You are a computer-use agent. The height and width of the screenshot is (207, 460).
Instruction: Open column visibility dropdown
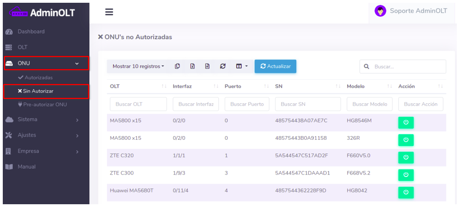pyautogui.click(x=242, y=66)
